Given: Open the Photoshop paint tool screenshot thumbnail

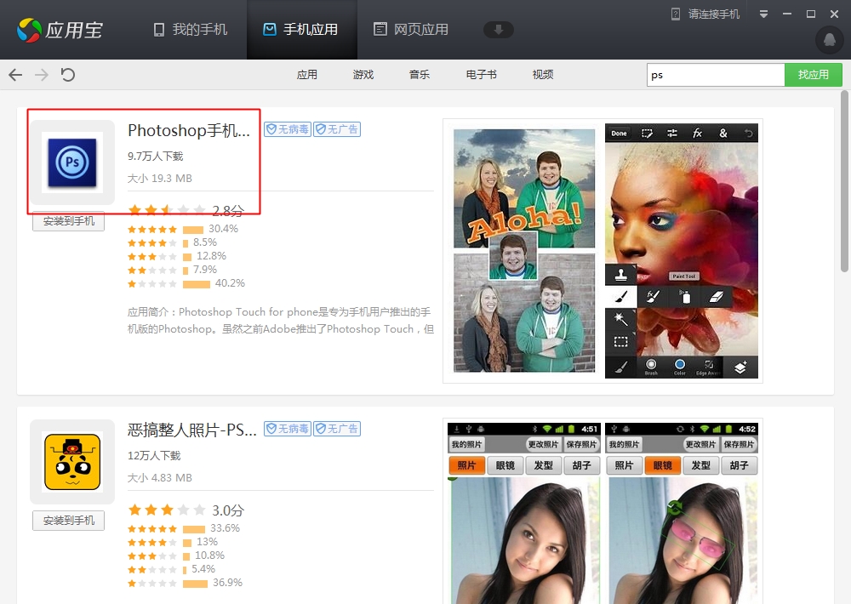Looking at the screenshot, I should tap(682, 251).
